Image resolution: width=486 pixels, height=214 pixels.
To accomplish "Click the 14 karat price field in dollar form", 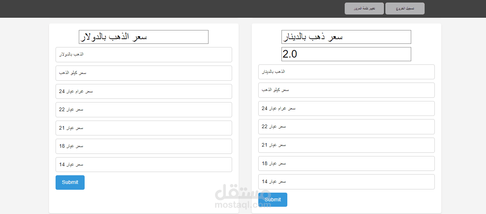I will (143, 164).
